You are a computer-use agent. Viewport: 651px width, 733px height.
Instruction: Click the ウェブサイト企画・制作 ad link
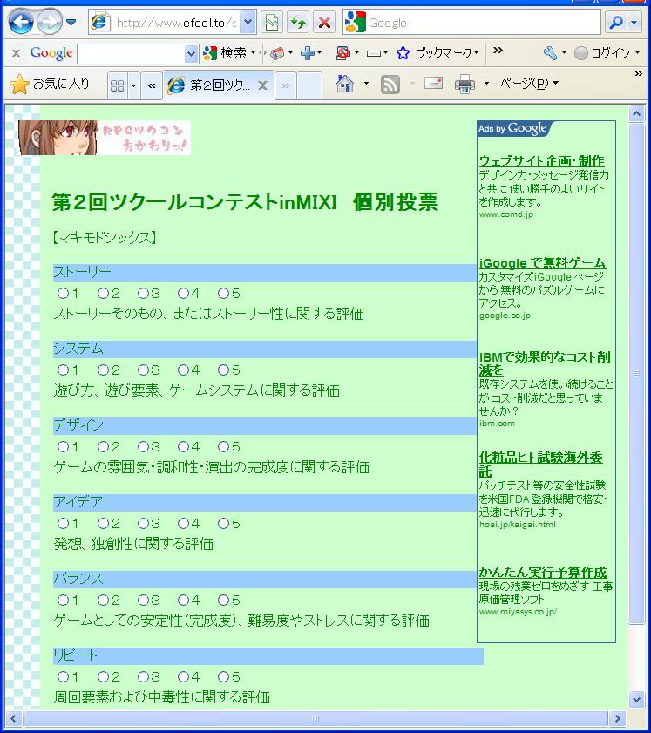click(540, 160)
